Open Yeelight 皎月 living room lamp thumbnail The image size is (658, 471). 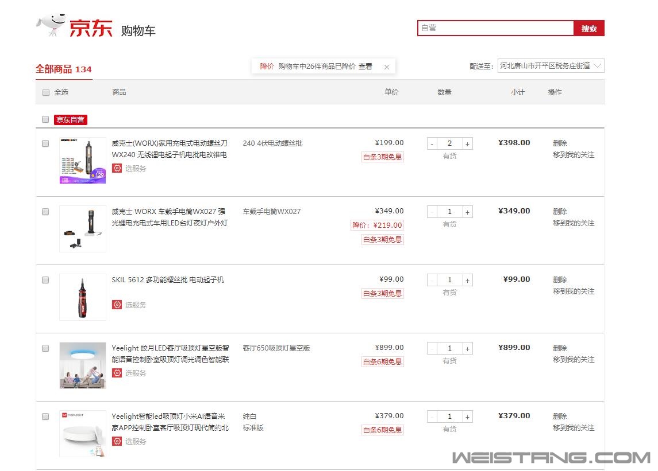(83, 365)
